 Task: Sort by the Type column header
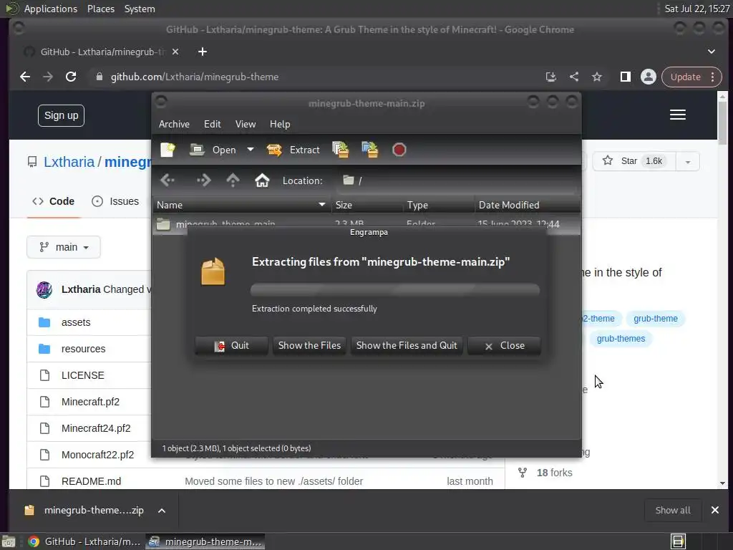coord(439,205)
